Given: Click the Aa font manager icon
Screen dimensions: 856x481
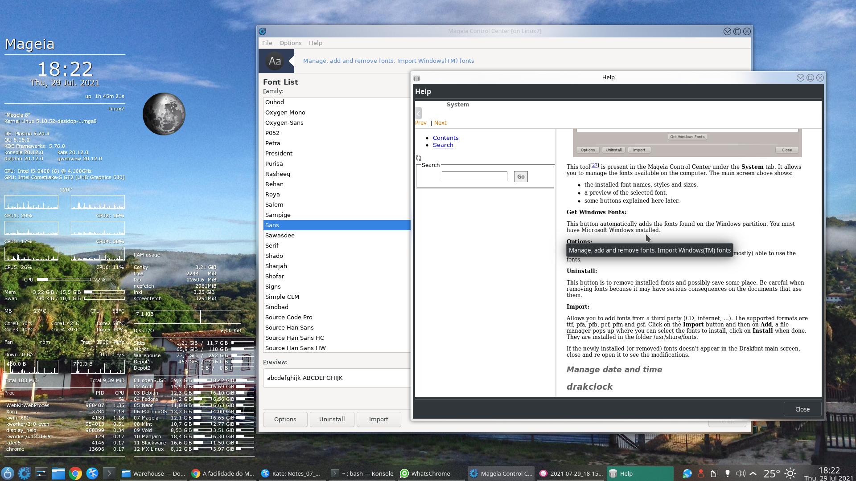Looking at the screenshot, I should 275,61.
